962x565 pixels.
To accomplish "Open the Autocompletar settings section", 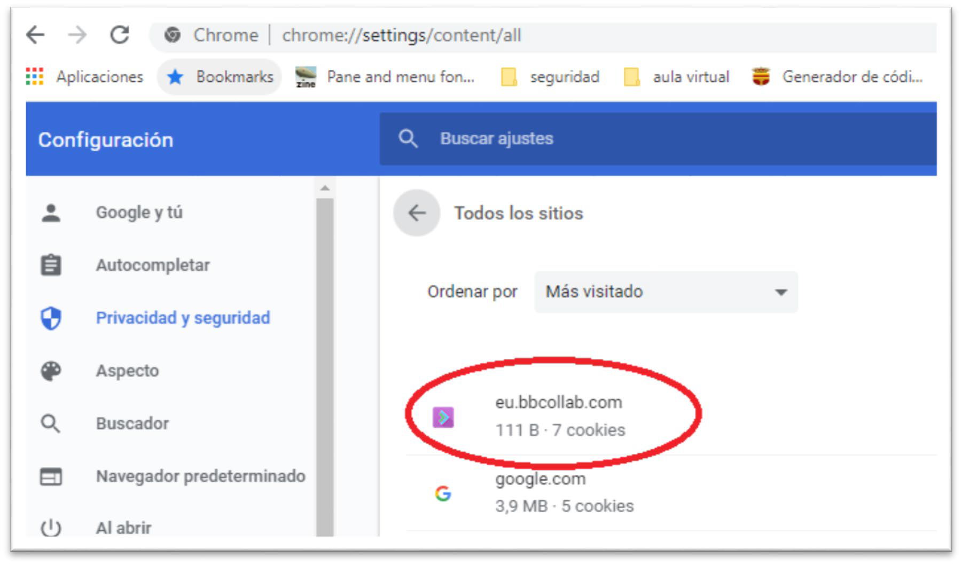I will [x=153, y=265].
